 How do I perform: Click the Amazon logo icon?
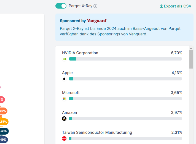pyautogui.click(x=64, y=119)
